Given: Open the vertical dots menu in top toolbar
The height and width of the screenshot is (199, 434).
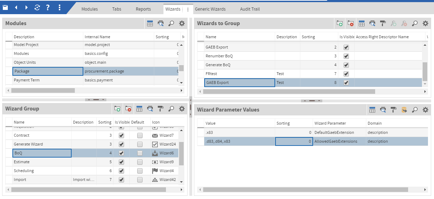Looking at the screenshot, I should click(59, 7).
